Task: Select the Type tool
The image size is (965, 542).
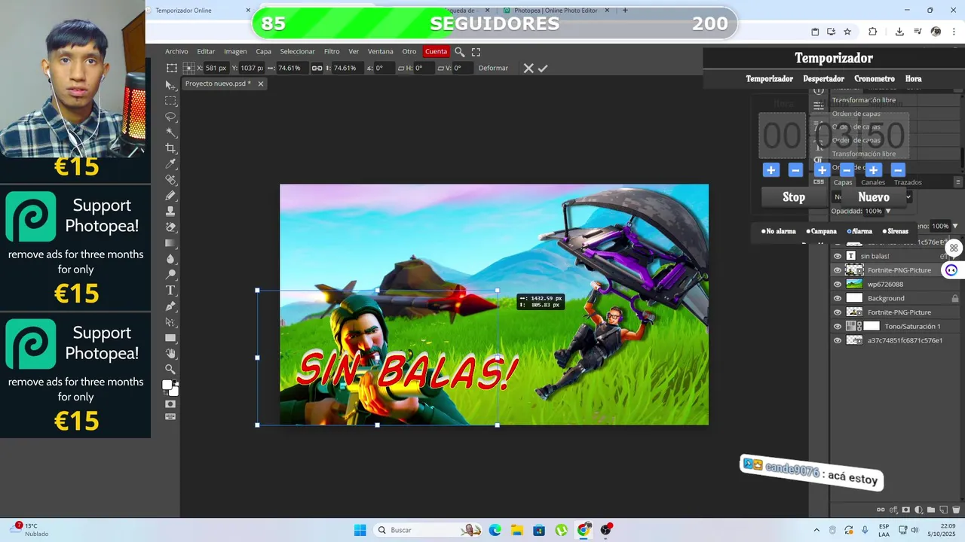Action: pos(171,291)
